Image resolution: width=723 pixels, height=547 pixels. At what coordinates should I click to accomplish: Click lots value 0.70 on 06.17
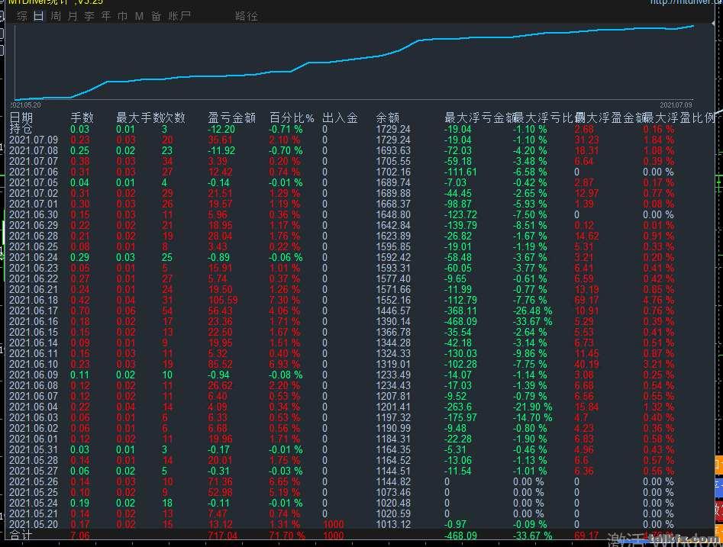pyautogui.click(x=80, y=311)
